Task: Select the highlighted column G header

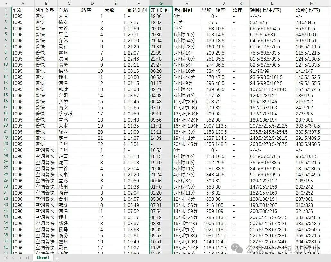Action: pyautogui.click(x=161, y=4)
